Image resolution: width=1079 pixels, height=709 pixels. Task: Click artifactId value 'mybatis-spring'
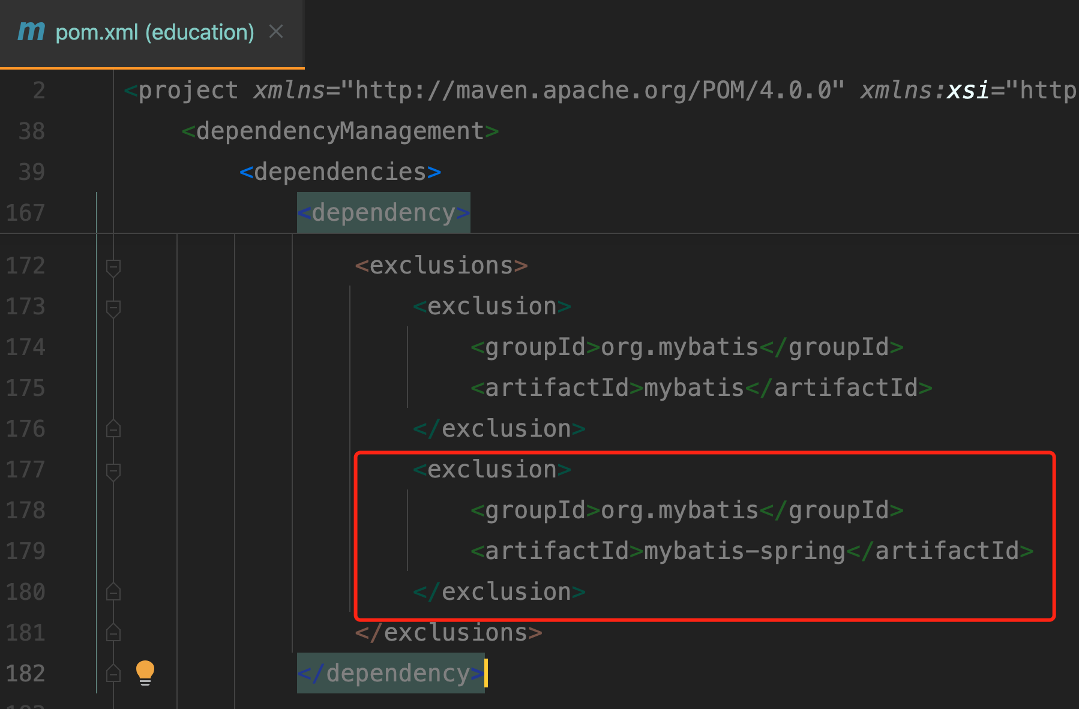pyautogui.click(x=745, y=551)
